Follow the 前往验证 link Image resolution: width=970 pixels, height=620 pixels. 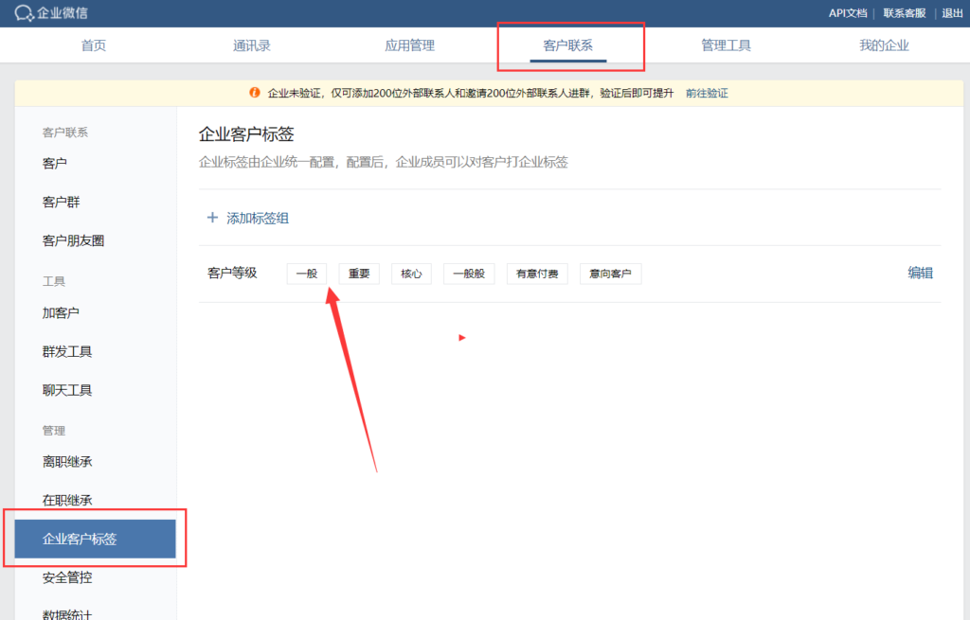pos(707,94)
